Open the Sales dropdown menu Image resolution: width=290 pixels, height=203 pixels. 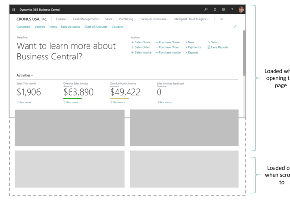pyautogui.click(x=110, y=19)
